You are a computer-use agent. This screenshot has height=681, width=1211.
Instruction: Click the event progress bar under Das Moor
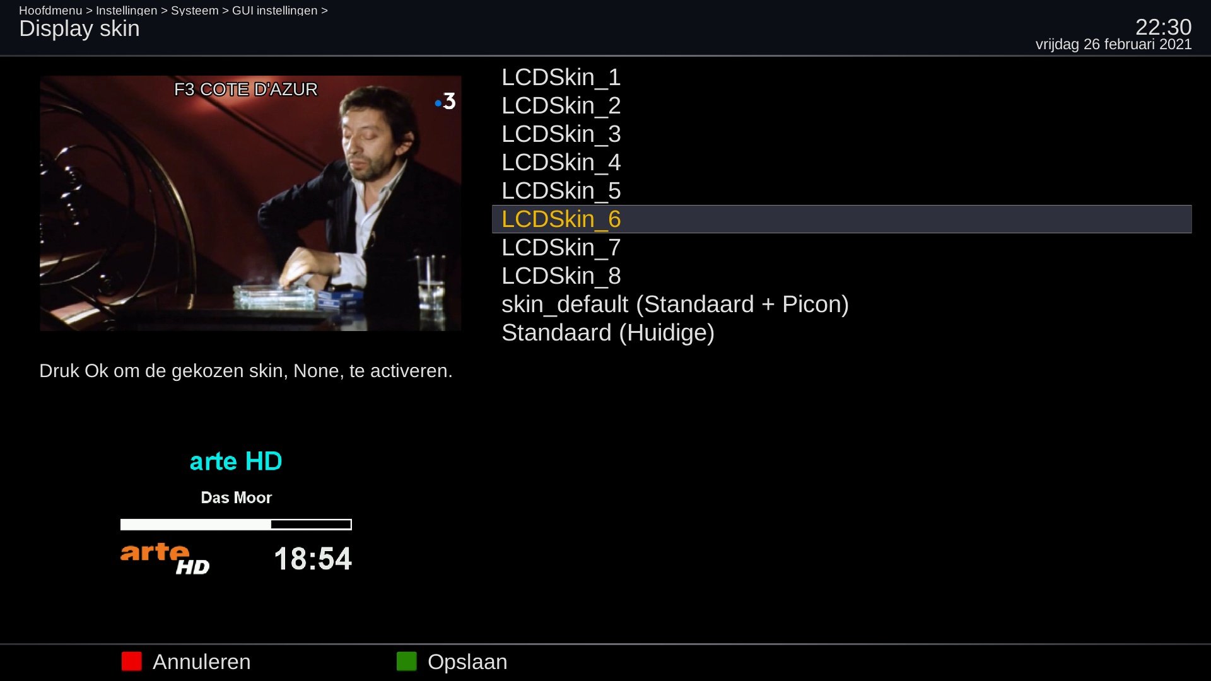point(236,524)
